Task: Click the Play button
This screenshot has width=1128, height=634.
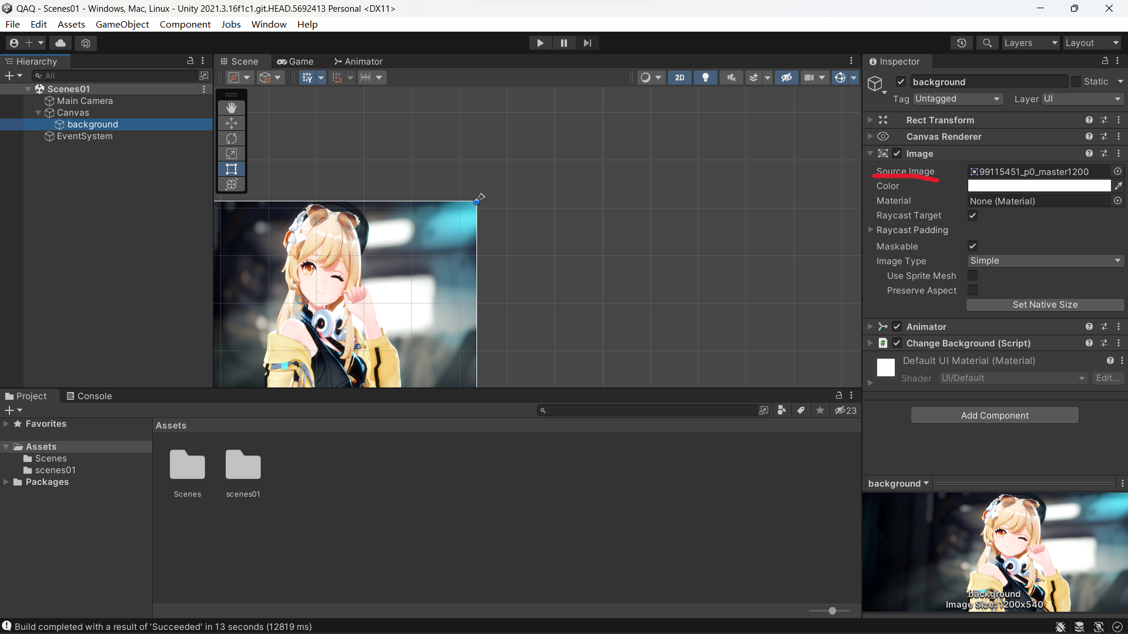Action: (540, 43)
